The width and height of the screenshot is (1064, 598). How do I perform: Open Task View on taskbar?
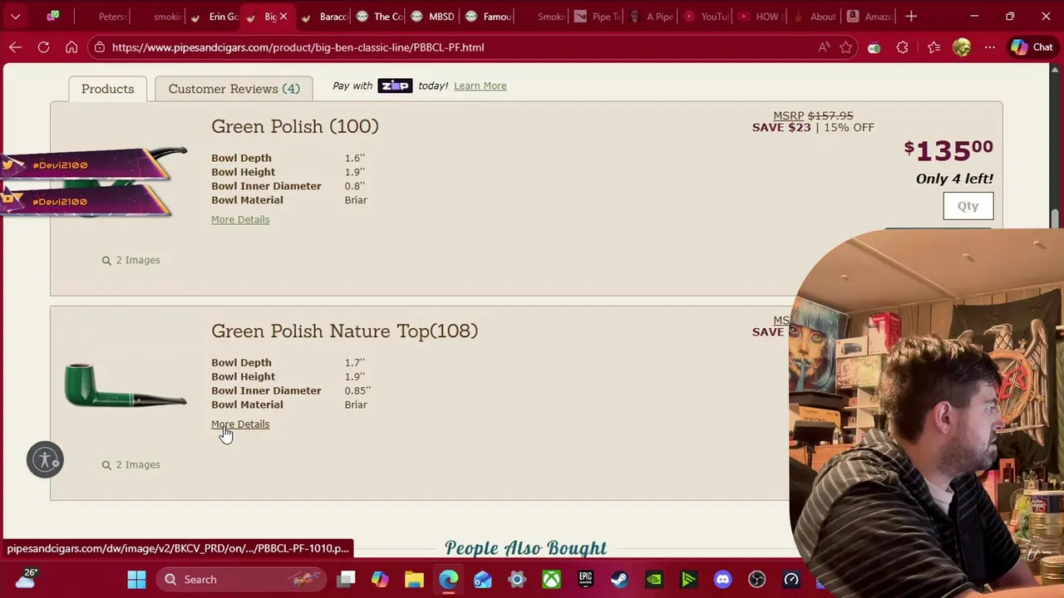(347, 580)
